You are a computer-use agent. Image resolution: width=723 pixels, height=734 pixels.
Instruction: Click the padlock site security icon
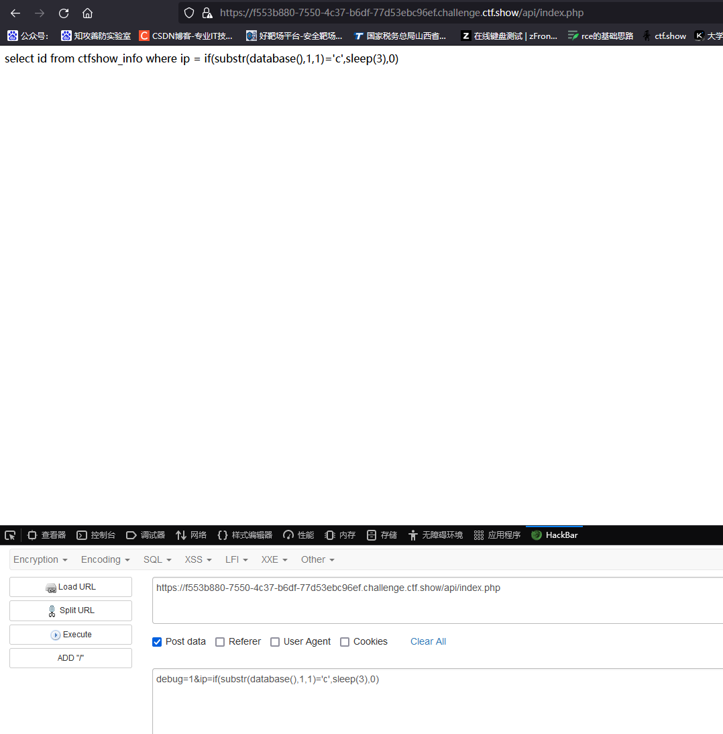pos(207,13)
